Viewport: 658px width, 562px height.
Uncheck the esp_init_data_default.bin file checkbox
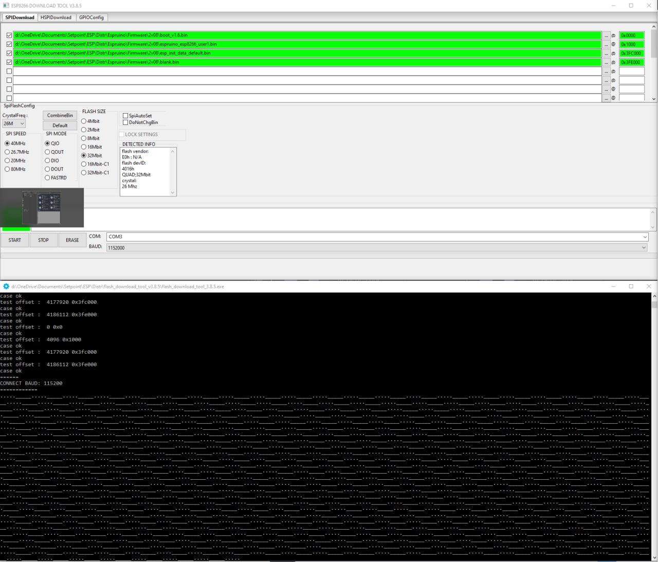[x=9, y=53]
